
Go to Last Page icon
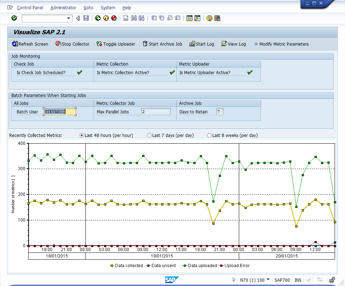click(x=178, y=18)
